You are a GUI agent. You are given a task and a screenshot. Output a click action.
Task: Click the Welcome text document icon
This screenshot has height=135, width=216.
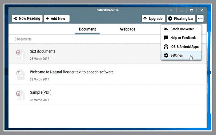(x=19, y=74)
